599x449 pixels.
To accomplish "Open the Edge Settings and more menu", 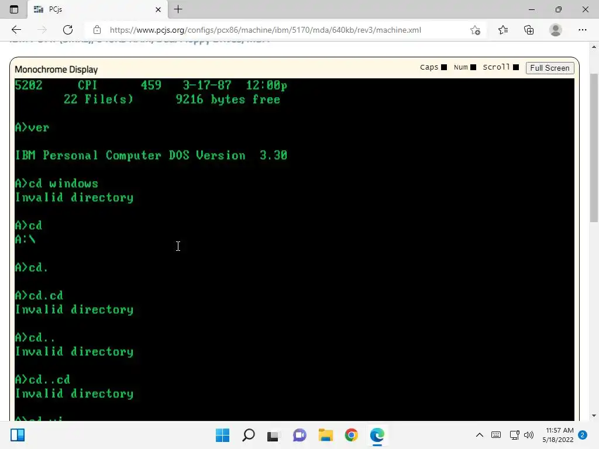I will (x=582, y=30).
